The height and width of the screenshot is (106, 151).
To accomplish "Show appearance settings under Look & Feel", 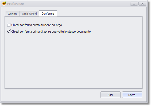I will pyautogui.click(x=29, y=14).
